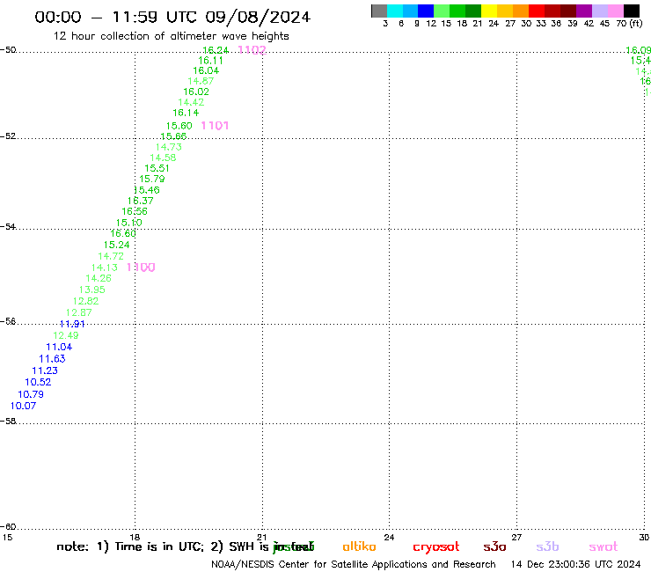Viewport: 651px width, 572px height.
Task: Click wave height value 14.26
Action: (x=99, y=278)
